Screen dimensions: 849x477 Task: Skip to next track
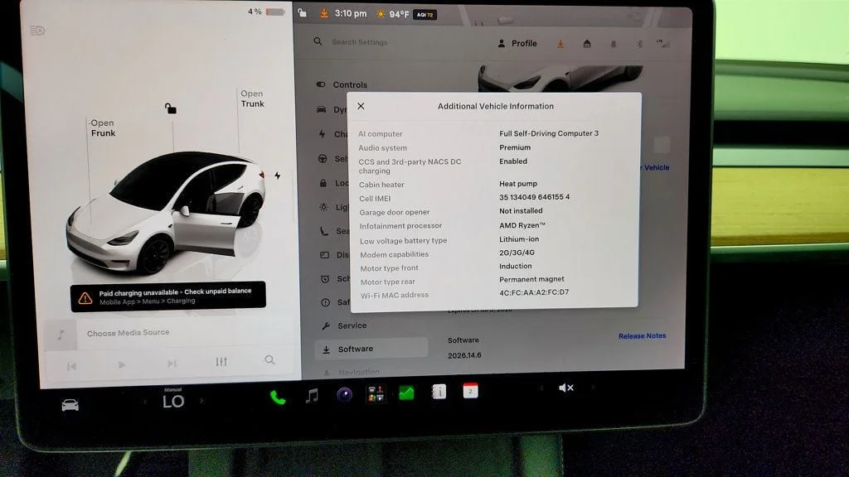[172, 364]
